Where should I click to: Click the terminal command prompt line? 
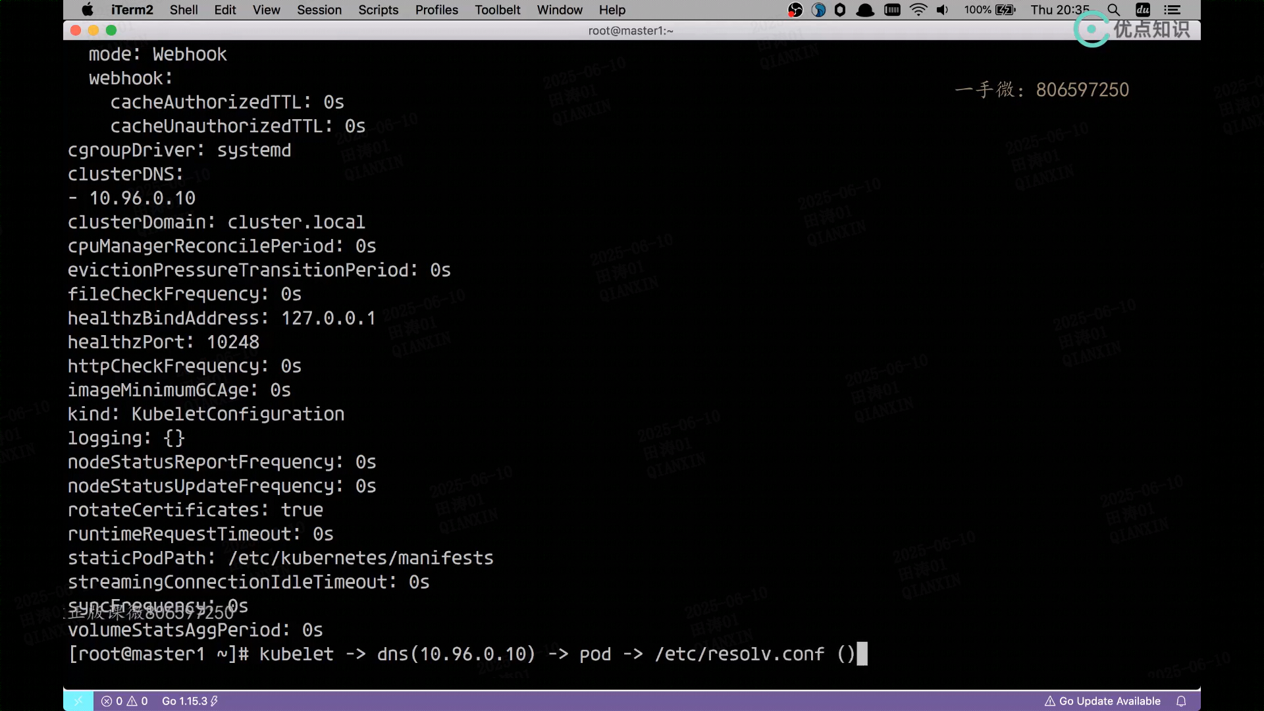[461, 654]
